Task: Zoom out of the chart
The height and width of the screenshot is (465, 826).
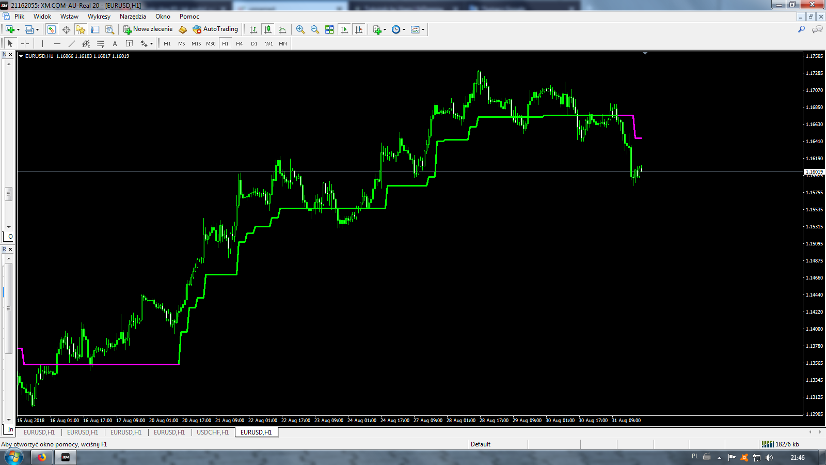Action: click(315, 29)
